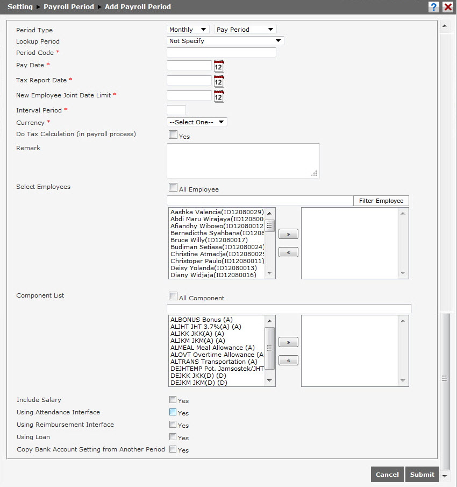Check the All Employee checkbox
Image resolution: width=457 pixels, height=487 pixels.
(x=173, y=186)
